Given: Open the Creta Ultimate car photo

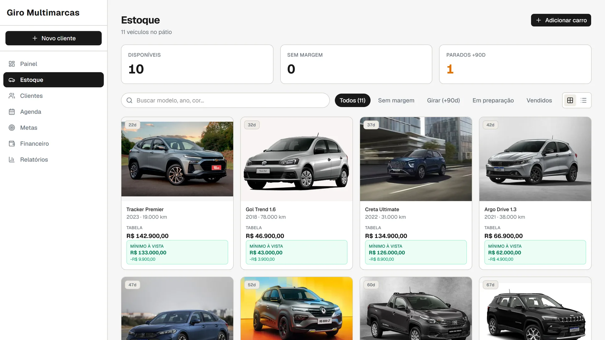Looking at the screenshot, I should 416,159.
